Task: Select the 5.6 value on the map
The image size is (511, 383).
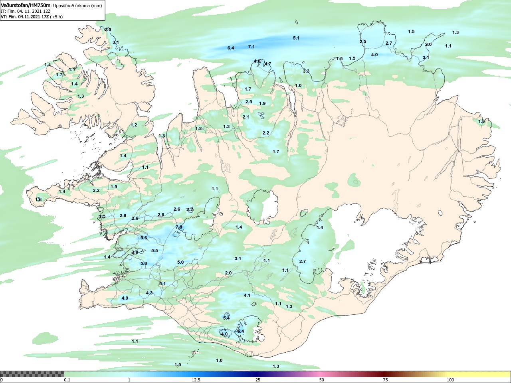Action: click(144, 238)
